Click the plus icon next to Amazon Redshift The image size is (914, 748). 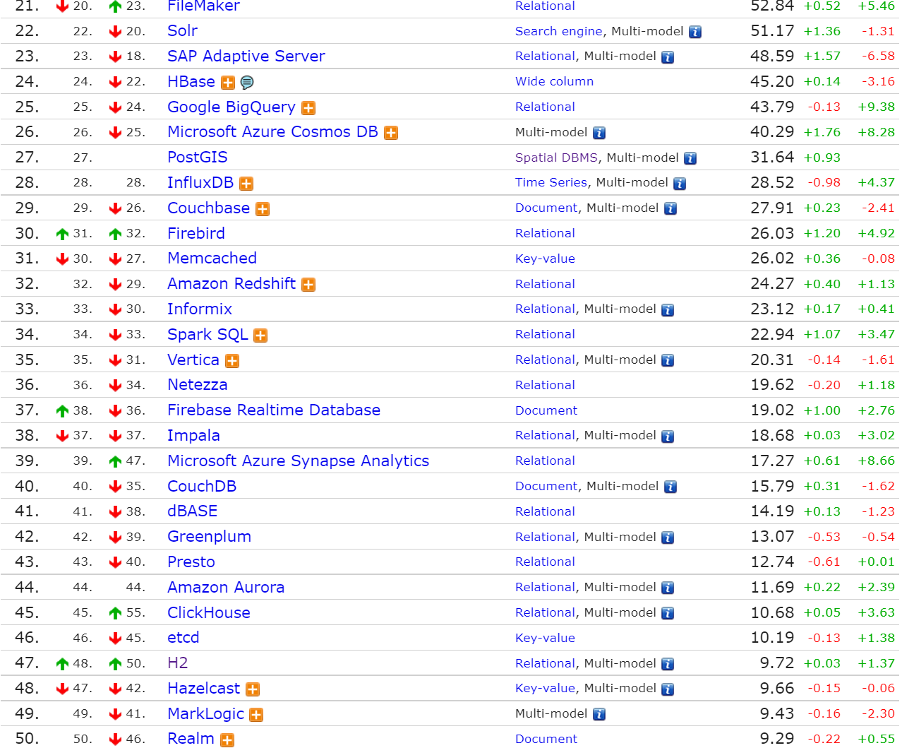coord(308,285)
